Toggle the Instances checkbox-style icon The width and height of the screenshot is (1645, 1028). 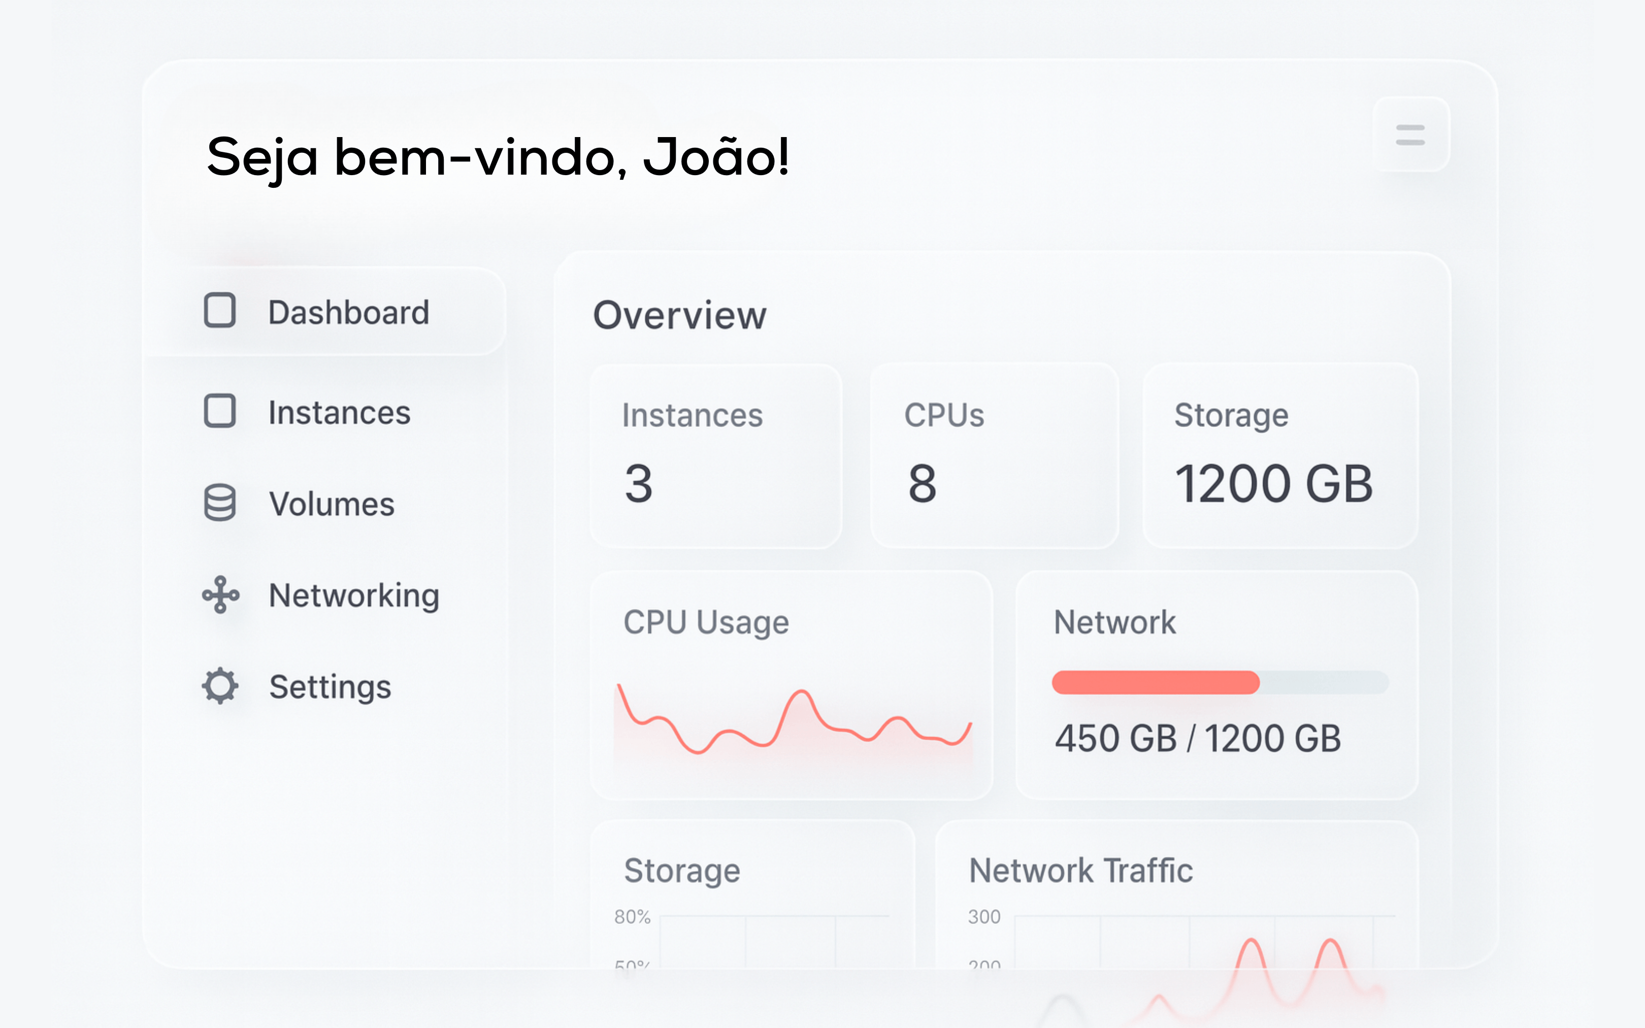point(219,411)
